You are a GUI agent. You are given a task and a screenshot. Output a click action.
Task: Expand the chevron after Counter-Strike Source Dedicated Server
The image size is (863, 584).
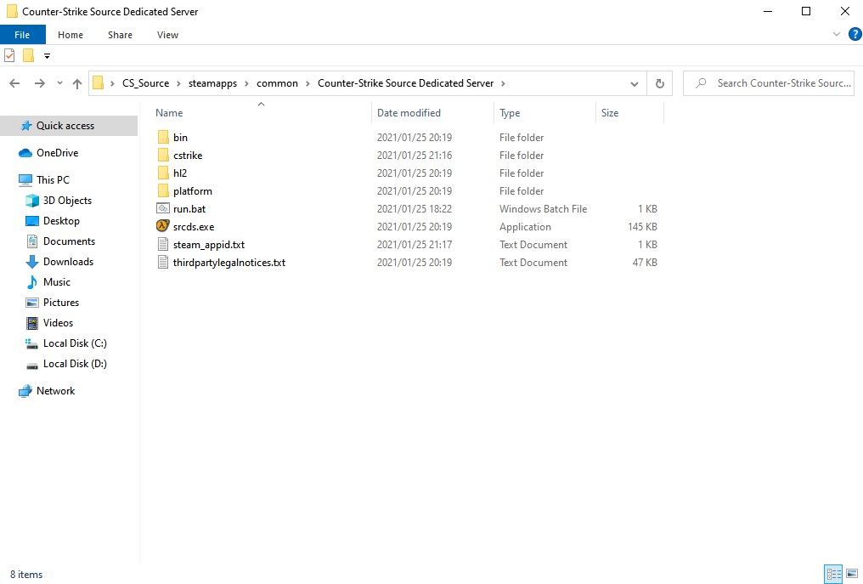(503, 83)
